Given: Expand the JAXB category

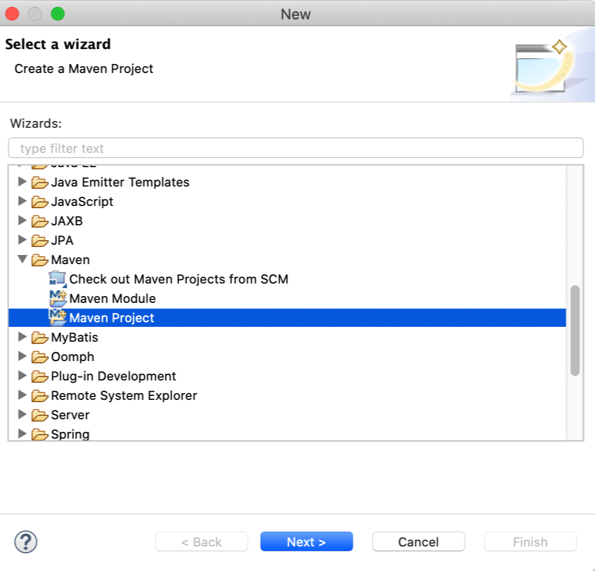Looking at the screenshot, I should click(22, 220).
